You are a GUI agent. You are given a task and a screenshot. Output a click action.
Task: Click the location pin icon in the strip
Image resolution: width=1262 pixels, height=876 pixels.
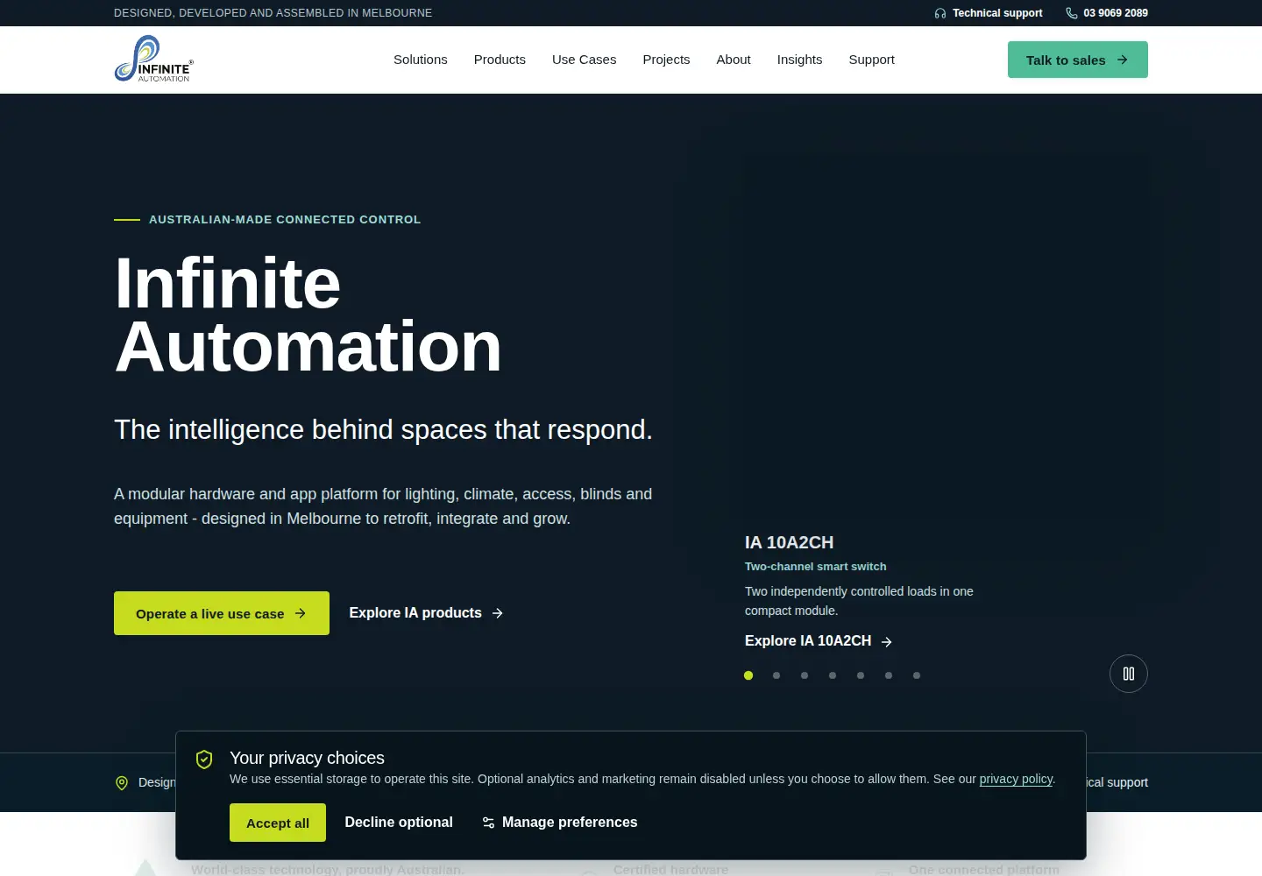click(x=122, y=782)
